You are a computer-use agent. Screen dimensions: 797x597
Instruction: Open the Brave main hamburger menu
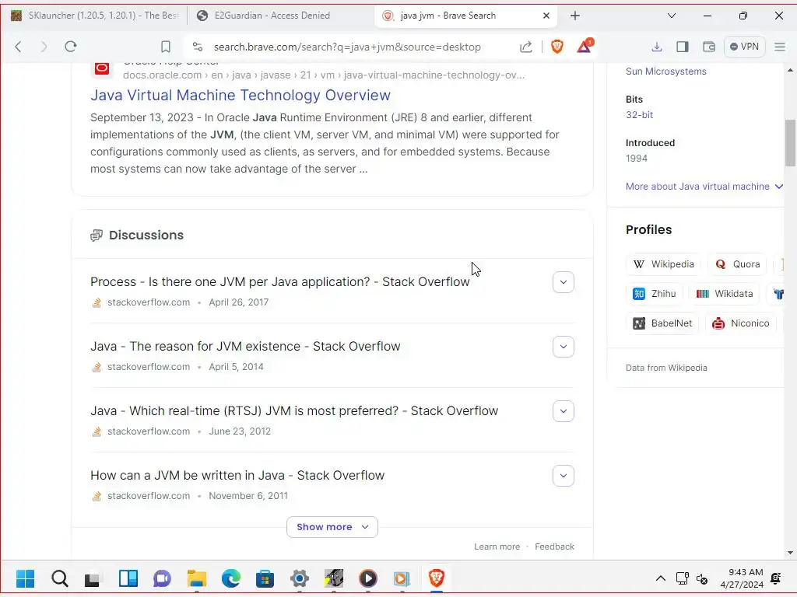(780, 47)
